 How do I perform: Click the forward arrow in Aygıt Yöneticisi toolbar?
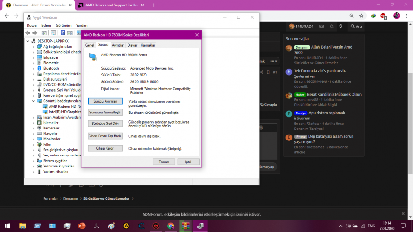[34, 33]
